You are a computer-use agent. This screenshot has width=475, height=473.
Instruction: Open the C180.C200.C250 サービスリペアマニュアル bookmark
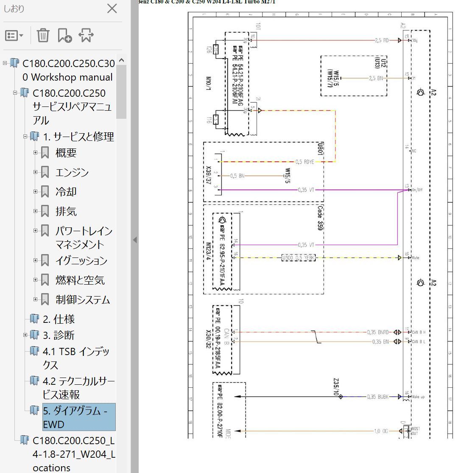coord(72,106)
